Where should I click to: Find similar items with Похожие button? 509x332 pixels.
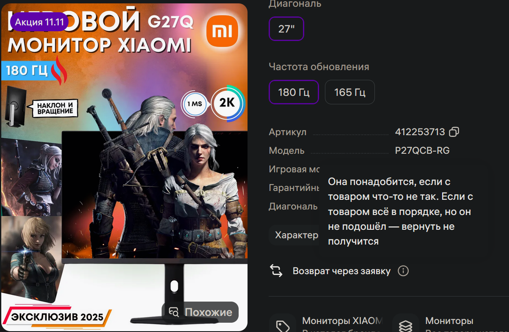coord(200,312)
